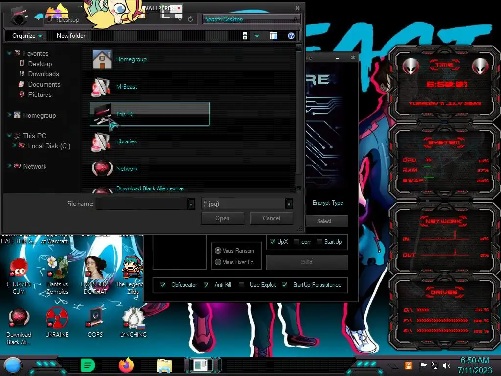Select Pictures under Favorites
This screenshot has width=501, height=376.
40,94
